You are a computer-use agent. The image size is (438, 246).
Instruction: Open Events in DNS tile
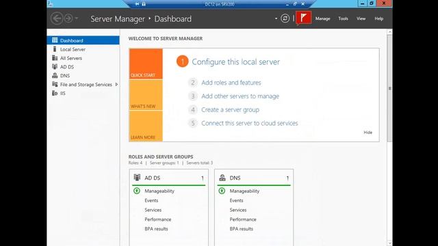[236, 200]
